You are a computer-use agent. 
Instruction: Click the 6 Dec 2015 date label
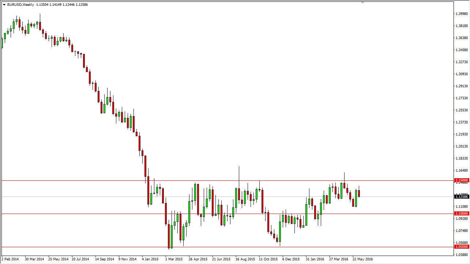pyautogui.click(x=292, y=259)
